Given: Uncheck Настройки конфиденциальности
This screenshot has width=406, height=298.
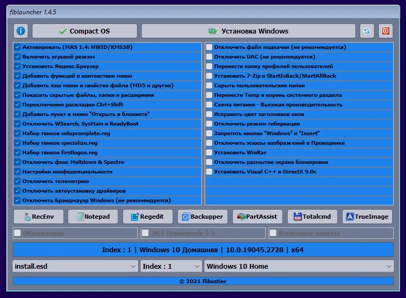Looking at the screenshot, I should tap(18, 171).
